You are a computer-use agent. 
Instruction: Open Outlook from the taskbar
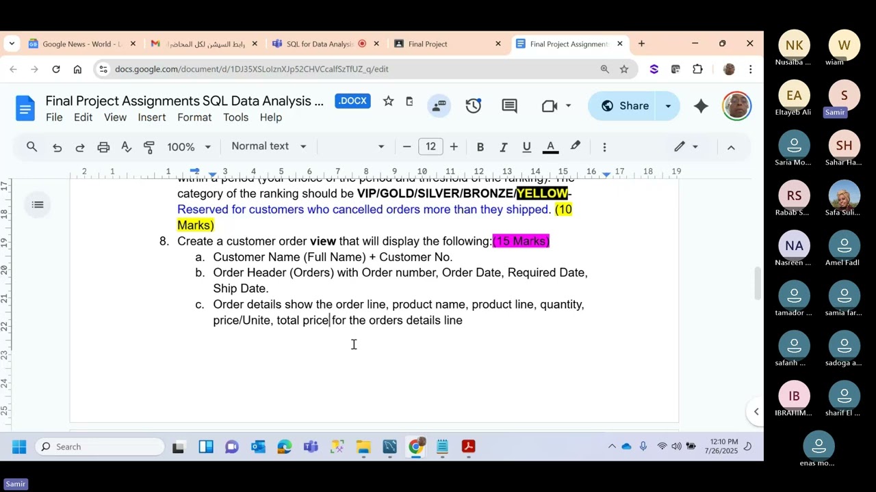point(258,447)
